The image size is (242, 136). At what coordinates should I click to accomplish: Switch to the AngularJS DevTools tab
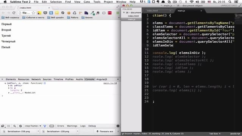point(102,79)
